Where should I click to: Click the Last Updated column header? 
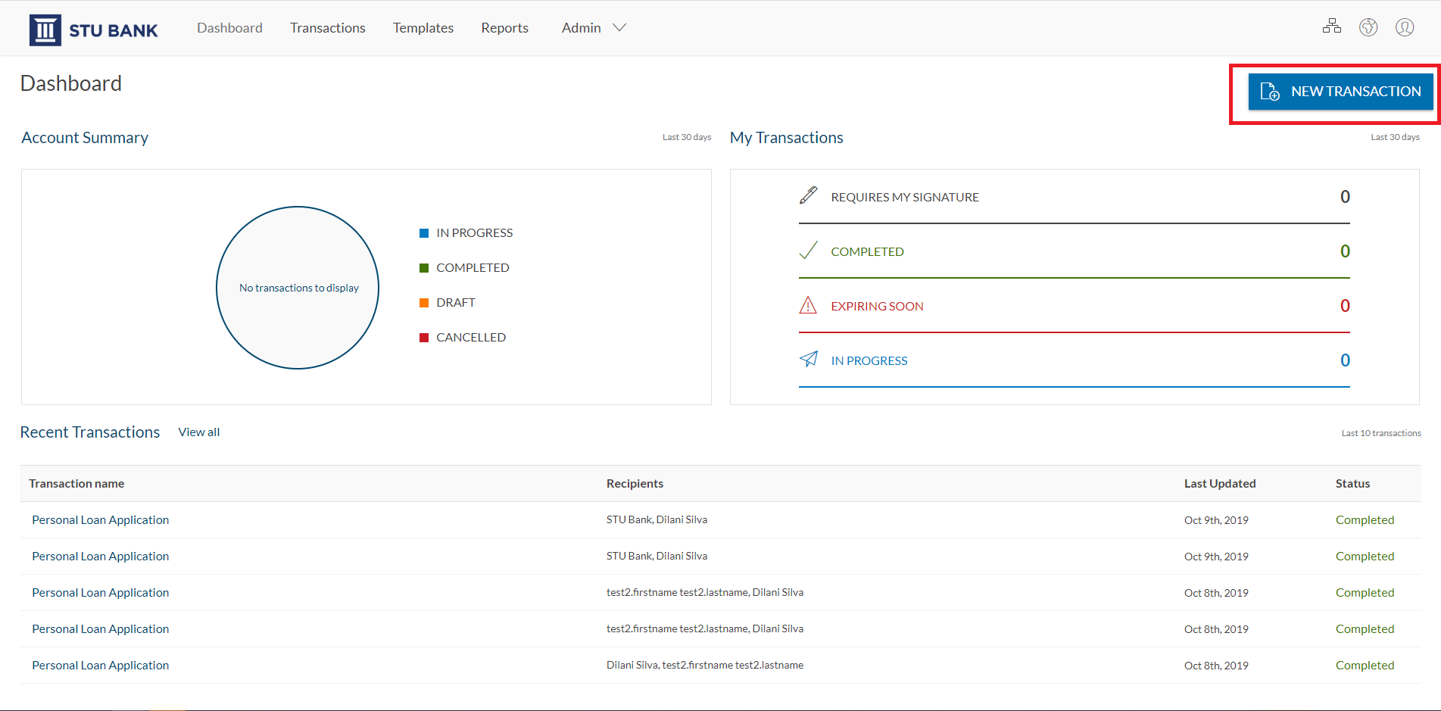[1220, 484]
